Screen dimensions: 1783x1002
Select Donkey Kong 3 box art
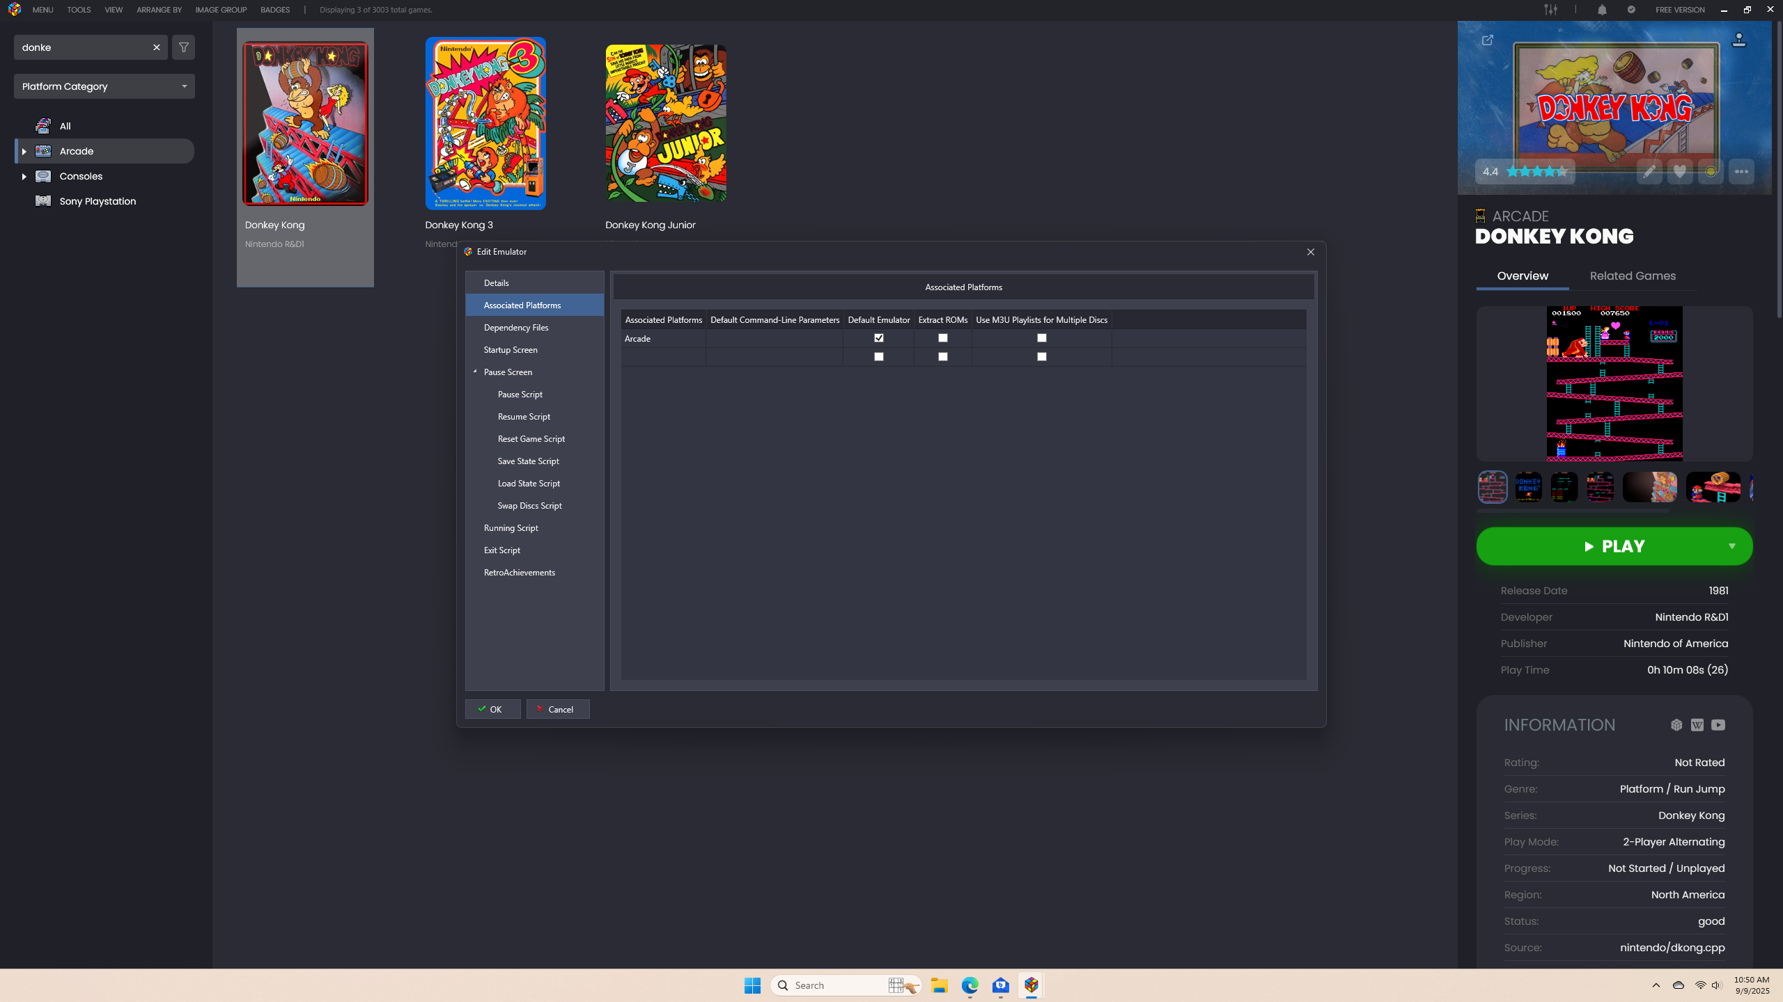[485, 123]
